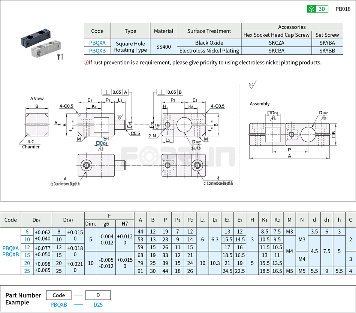Click the green 3D cube icon
The width and height of the screenshot is (356, 313).
311,8
